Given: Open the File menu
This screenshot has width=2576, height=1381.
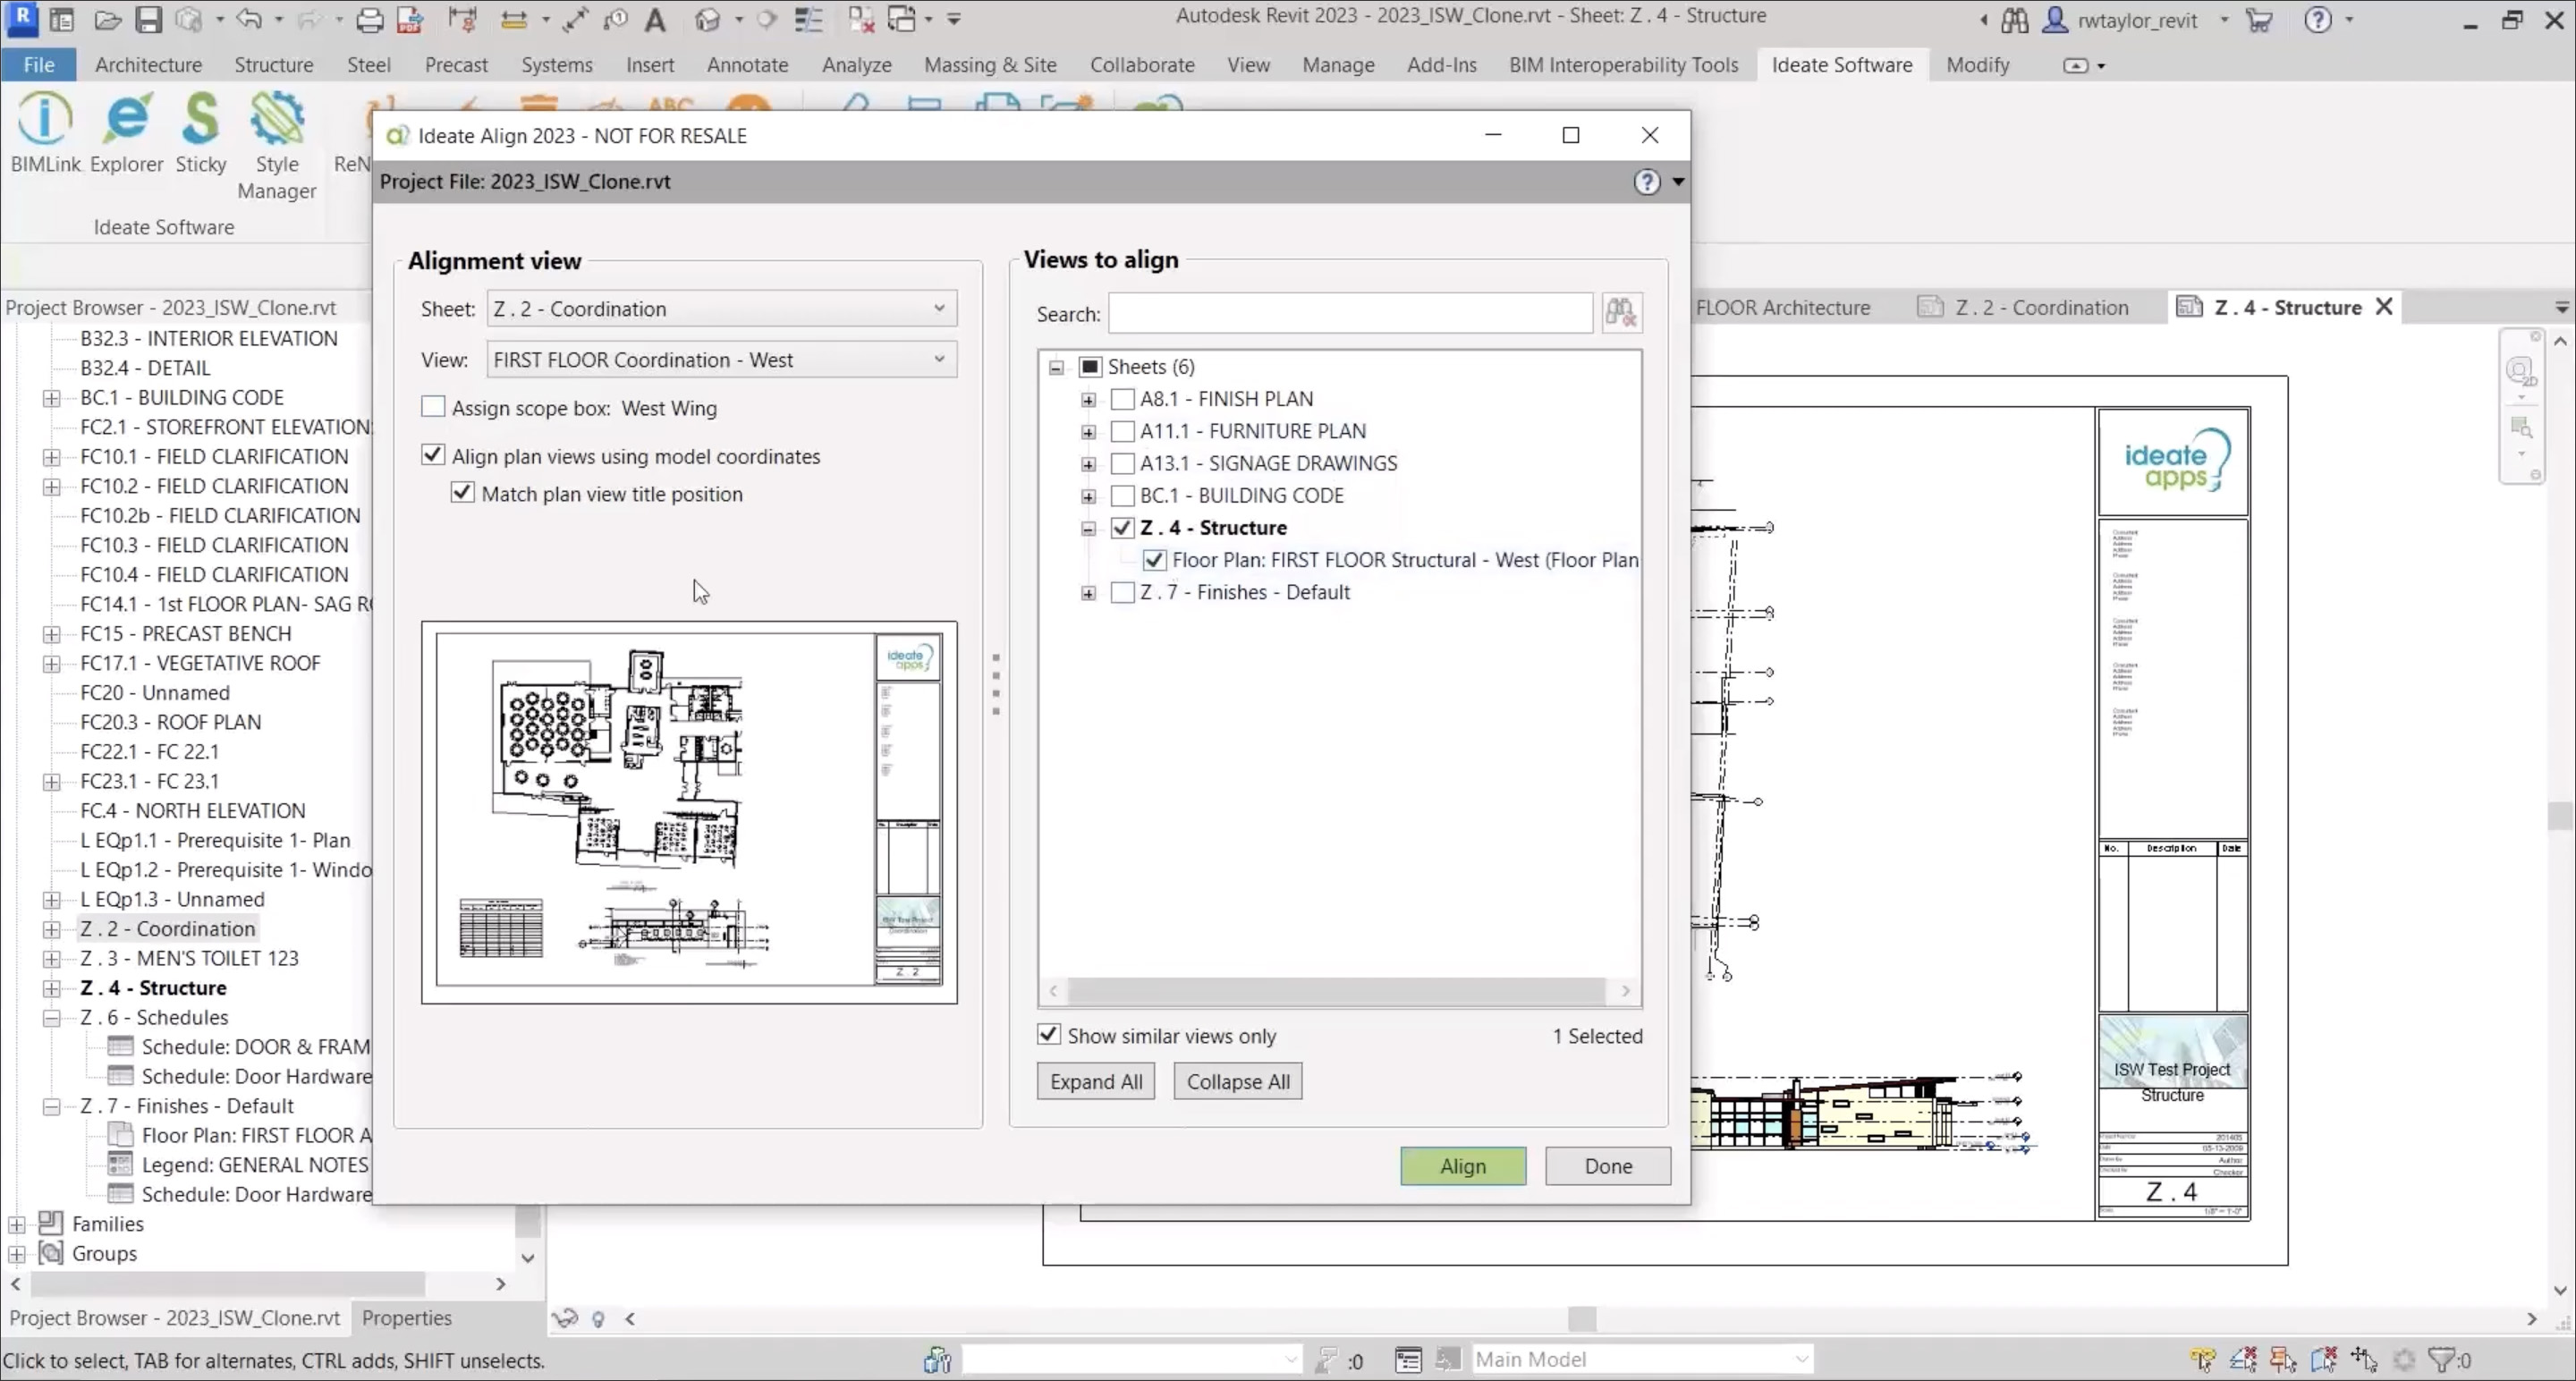Looking at the screenshot, I should click(39, 64).
